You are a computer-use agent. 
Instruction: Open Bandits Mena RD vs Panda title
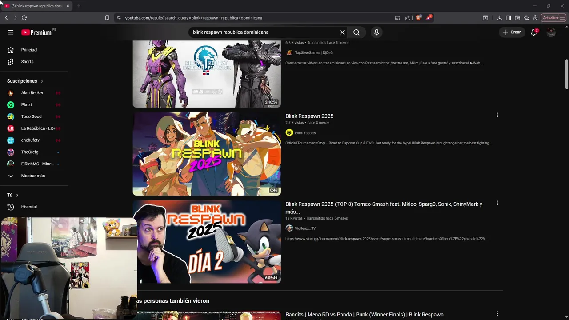click(x=365, y=315)
